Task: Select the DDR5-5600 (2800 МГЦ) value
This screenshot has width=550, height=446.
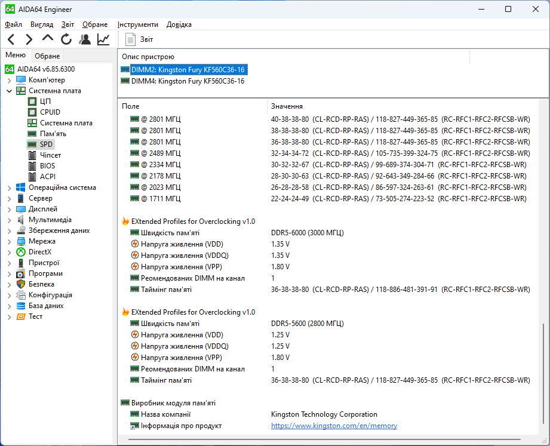Action: pyautogui.click(x=308, y=324)
